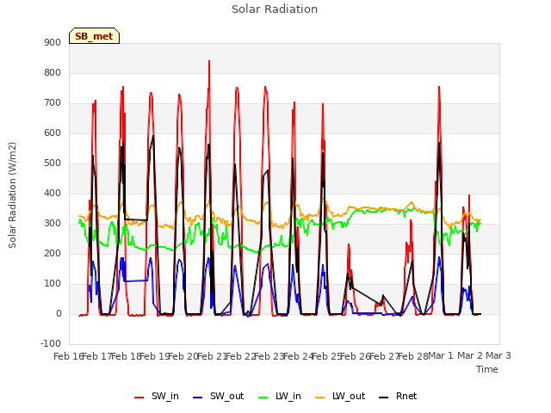Click the Mar 1 x-axis date label

pos(441,356)
